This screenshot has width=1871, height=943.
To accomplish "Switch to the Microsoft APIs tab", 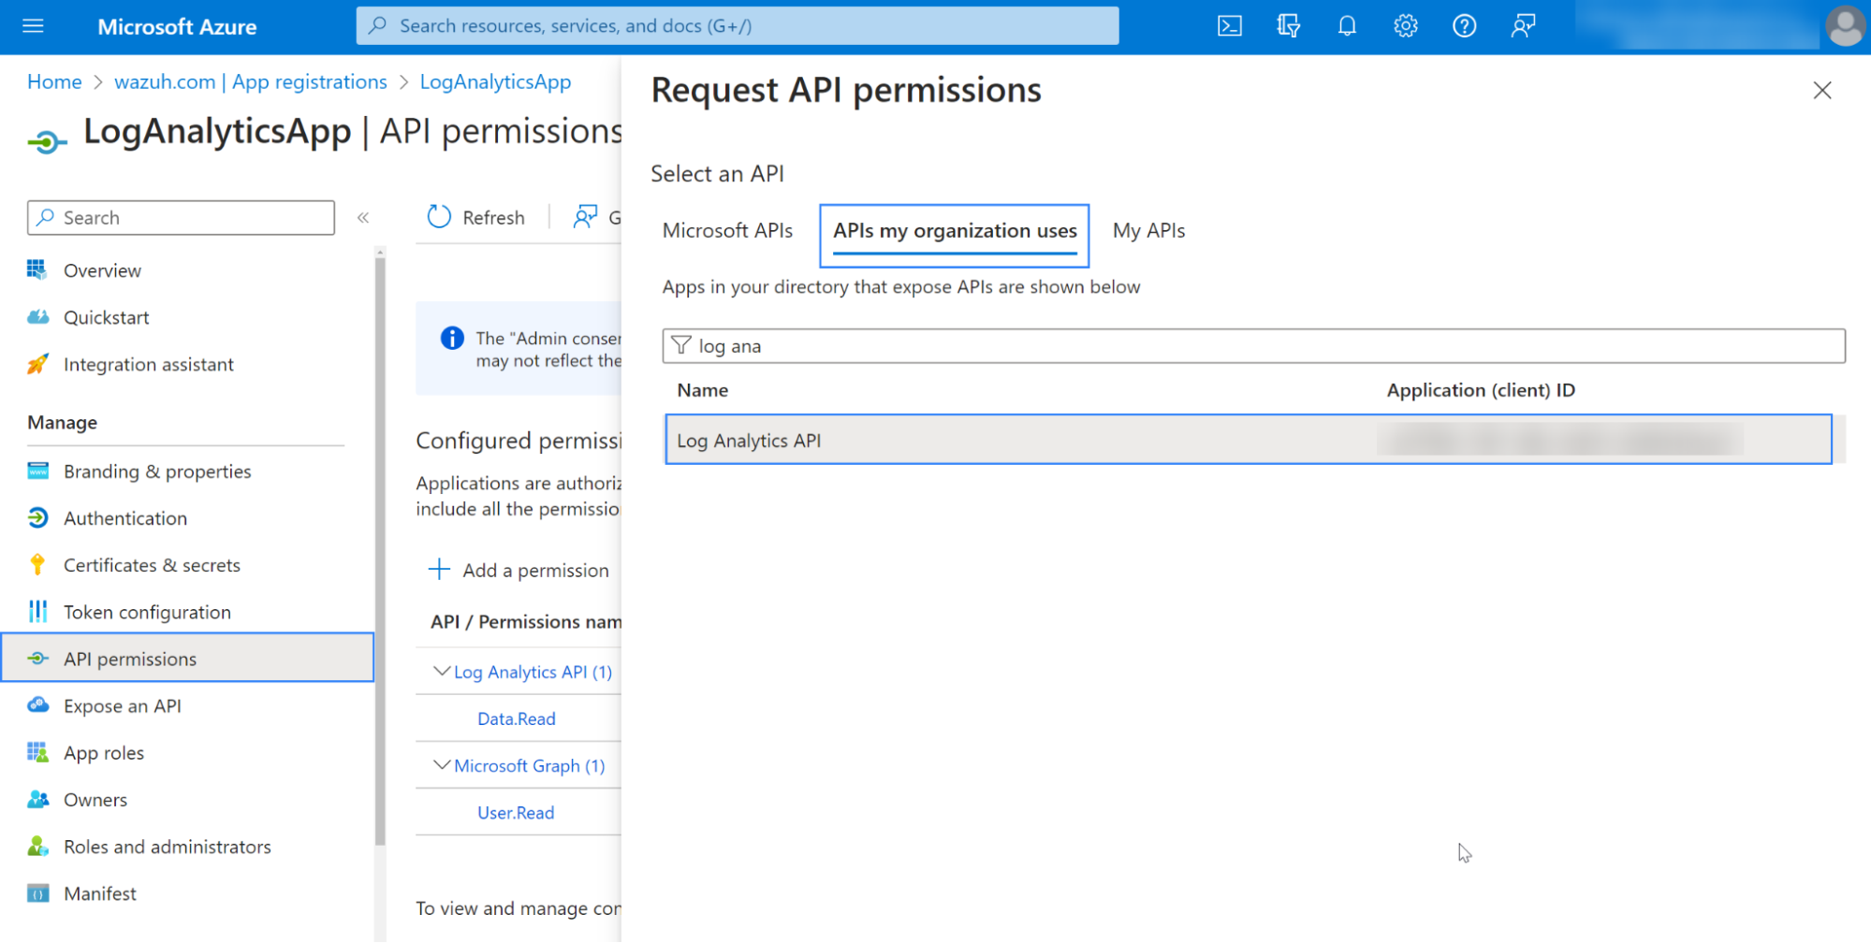I will pos(727,231).
